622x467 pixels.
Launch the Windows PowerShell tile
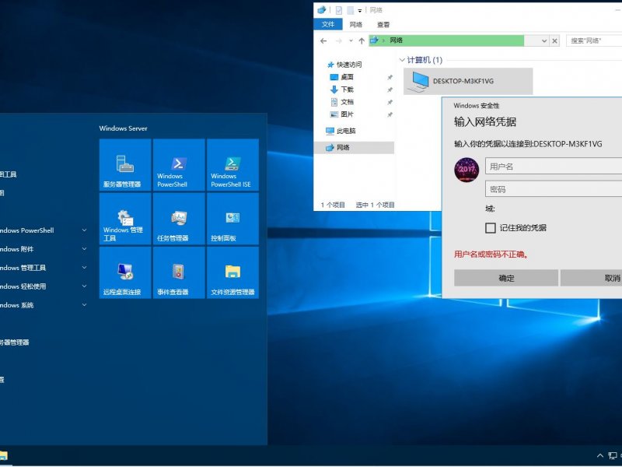179,165
